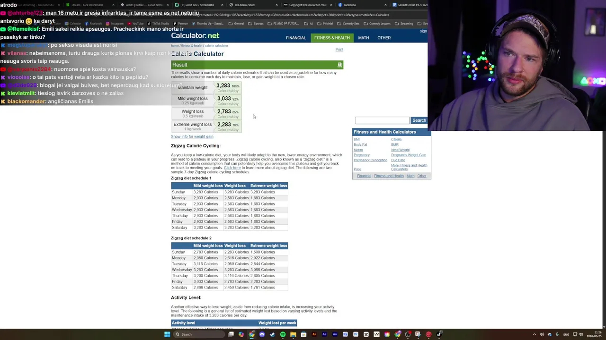Open Spotify from the taskbar

[x=283, y=334]
